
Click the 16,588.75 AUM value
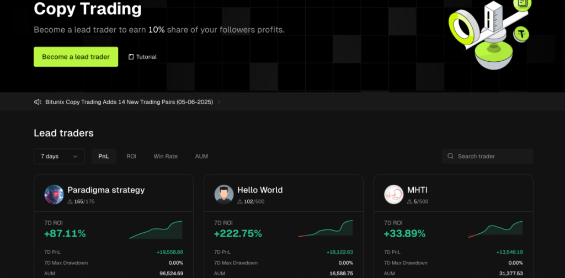click(x=341, y=274)
